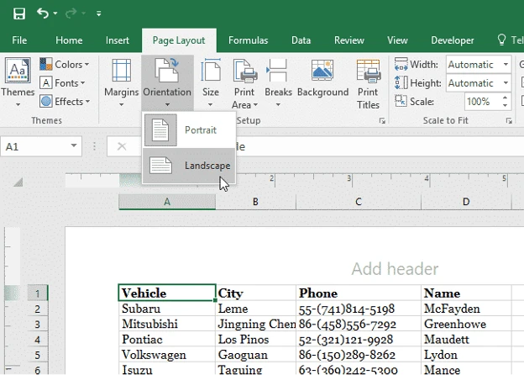Click the Print Area button
This screenshot has width=524, height=375.
244,83
